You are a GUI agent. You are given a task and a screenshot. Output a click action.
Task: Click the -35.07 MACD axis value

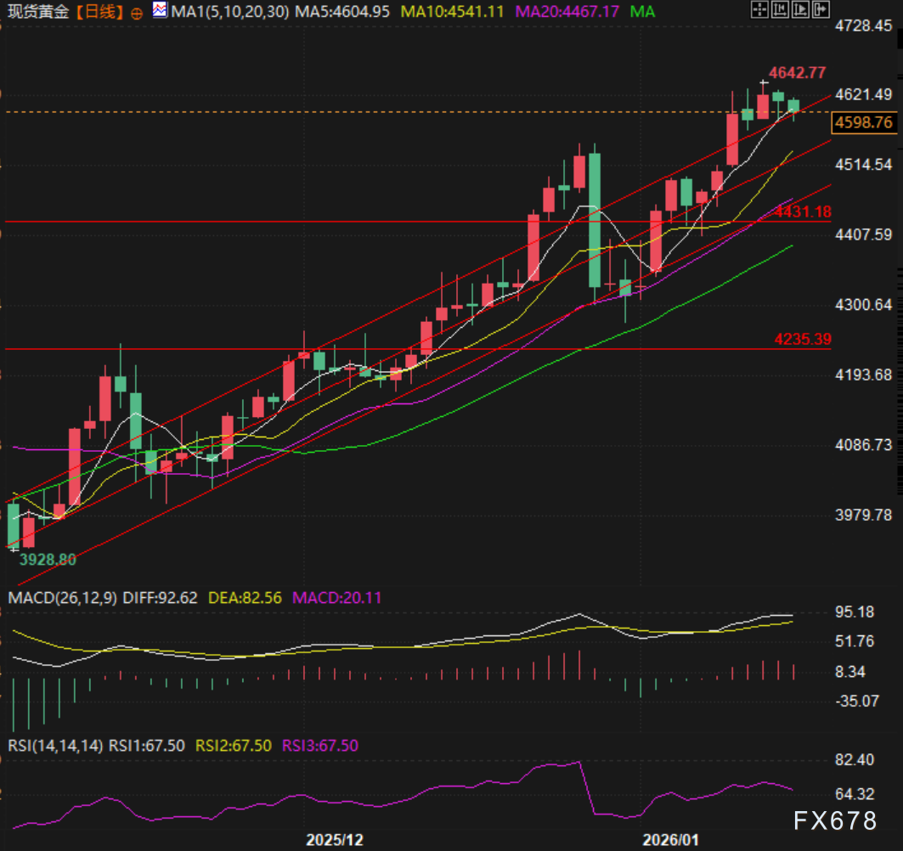(857, 702)
